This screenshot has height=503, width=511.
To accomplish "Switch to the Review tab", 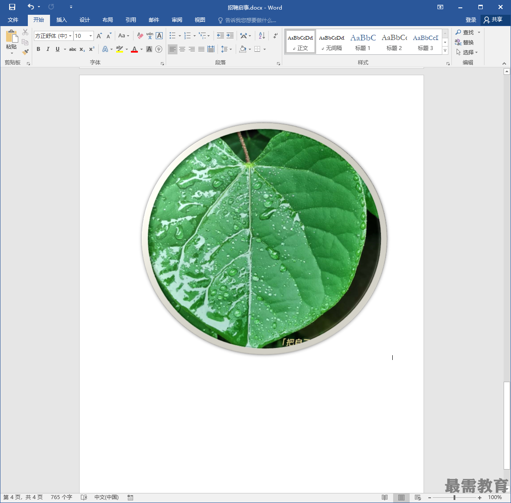I will [x=177, y=20].
